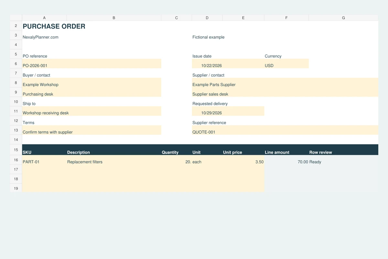This screenshot has width=388, height=259.
Task: Select the quantity cell showing 20.
Action: tap(177, 160)
